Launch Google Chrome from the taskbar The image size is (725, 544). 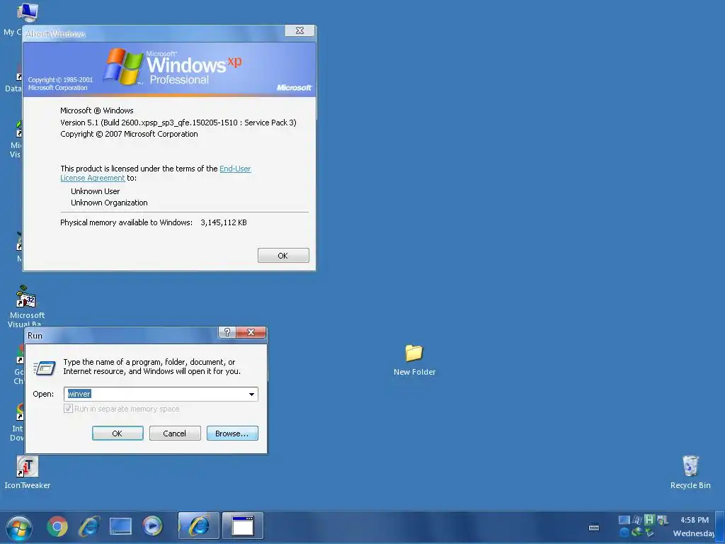(57, 526)
